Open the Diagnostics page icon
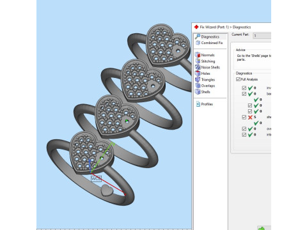 [198, 36]
